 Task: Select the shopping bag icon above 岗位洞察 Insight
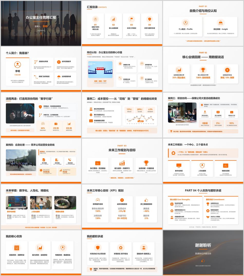pos(221,22)
